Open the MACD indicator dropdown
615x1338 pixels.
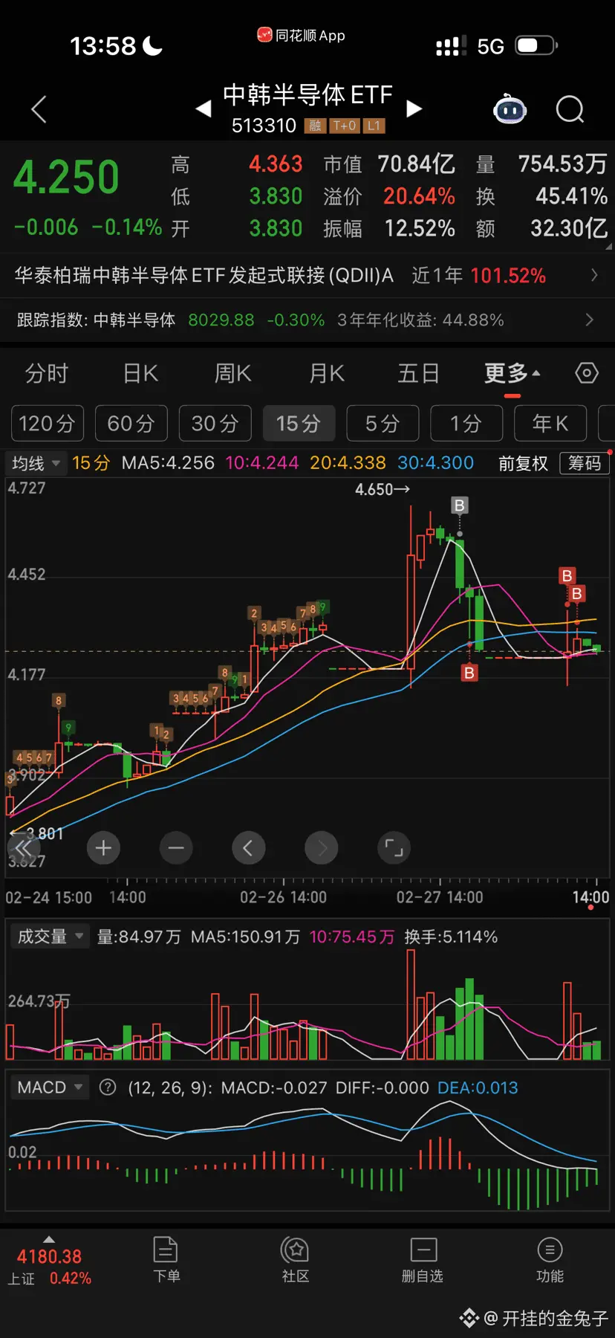[x=49, y=1087]
